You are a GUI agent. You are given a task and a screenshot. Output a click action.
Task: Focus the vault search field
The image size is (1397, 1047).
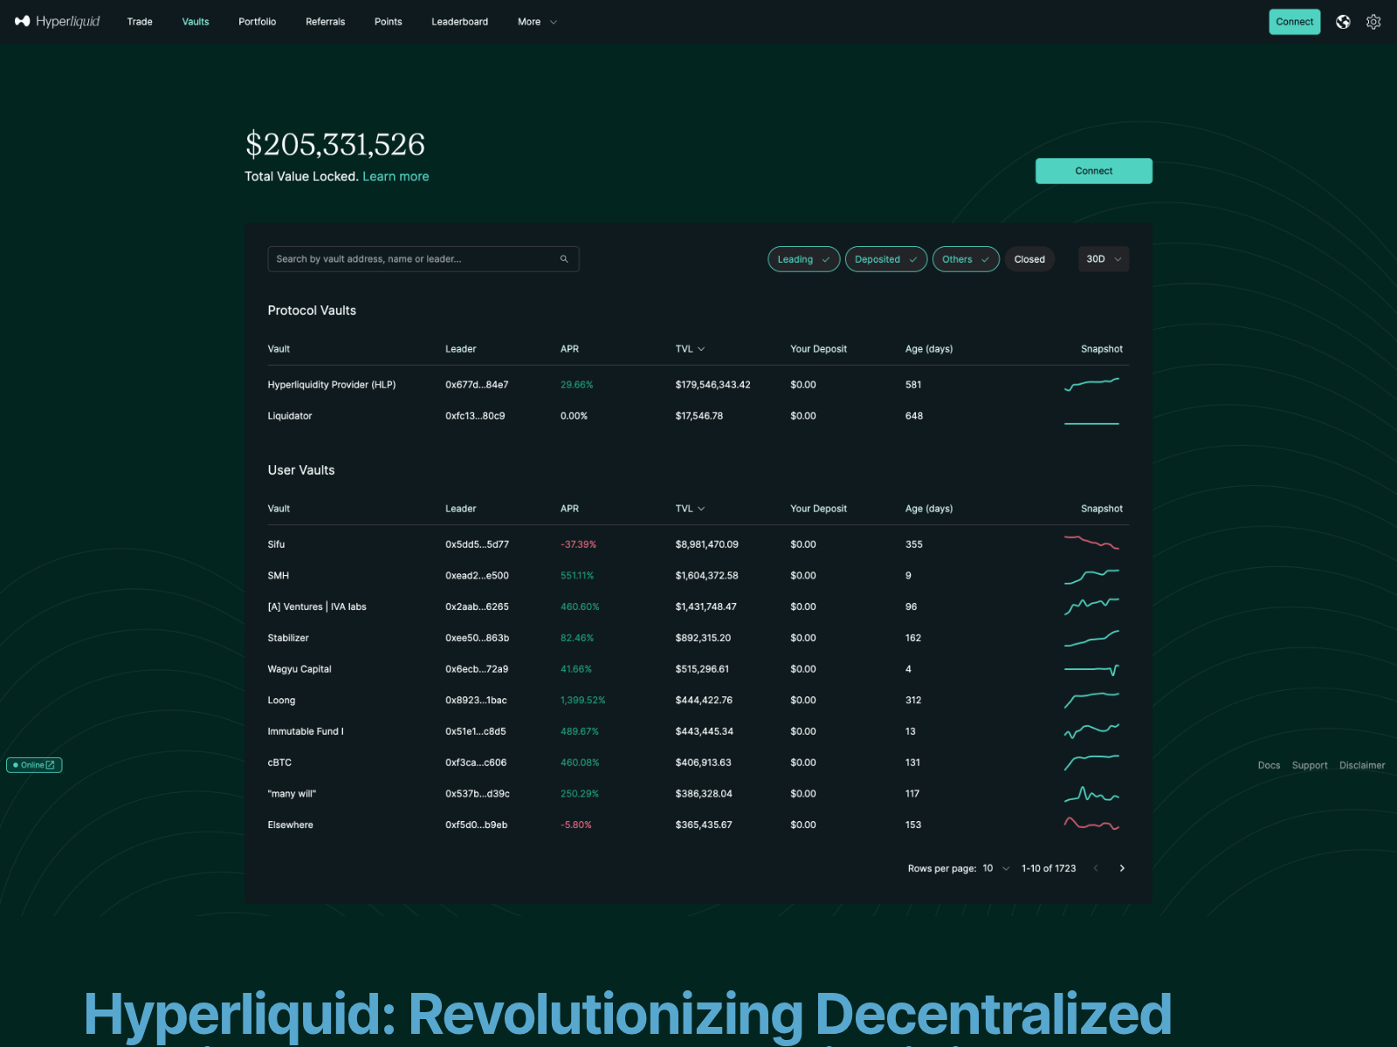(x=423, y=259)
